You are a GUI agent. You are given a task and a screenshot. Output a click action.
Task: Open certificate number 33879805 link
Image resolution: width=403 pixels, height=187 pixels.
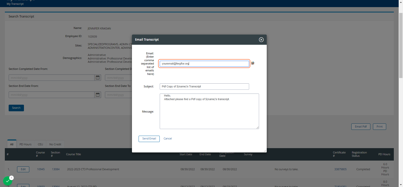(340, 169)
